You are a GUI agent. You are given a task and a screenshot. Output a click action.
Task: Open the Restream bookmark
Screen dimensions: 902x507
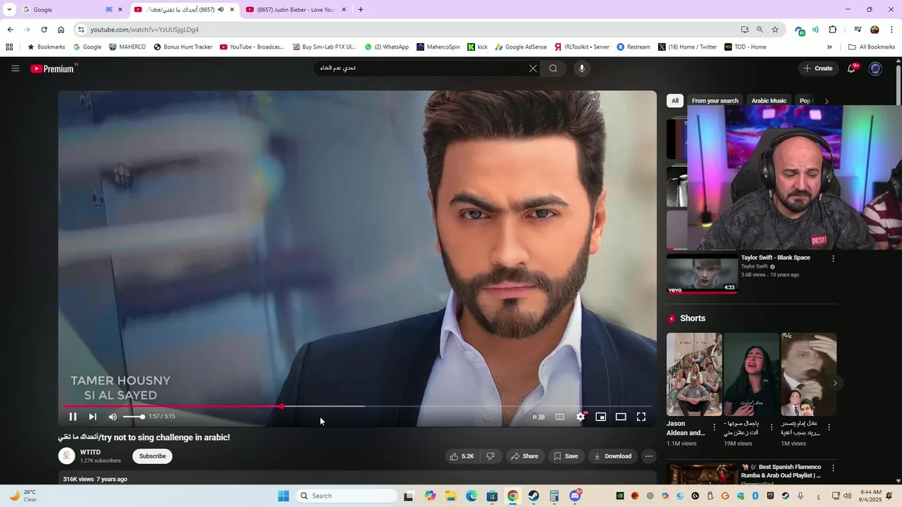[634, 47]
